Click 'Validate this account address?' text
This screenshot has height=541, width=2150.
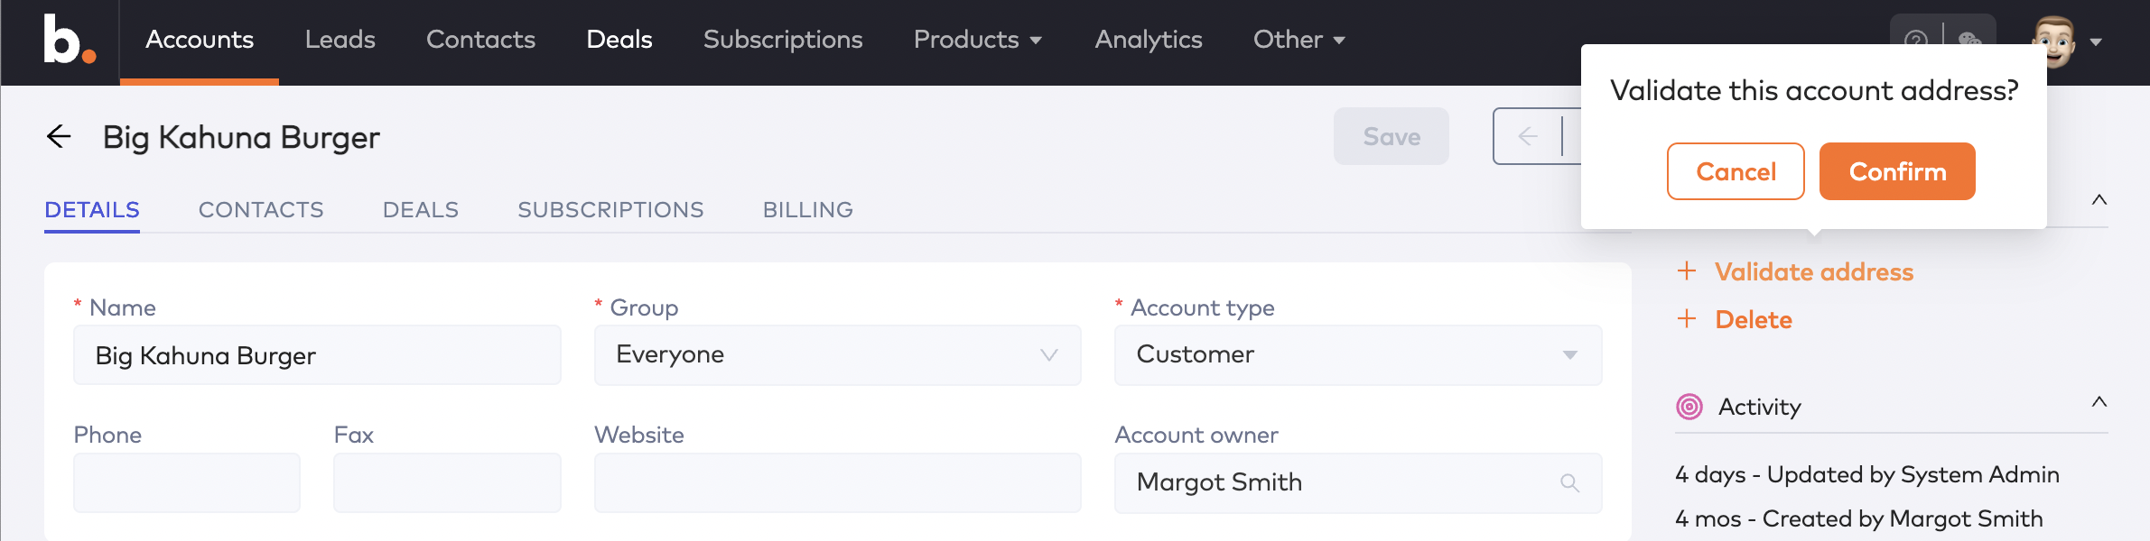click(1814, 90)
